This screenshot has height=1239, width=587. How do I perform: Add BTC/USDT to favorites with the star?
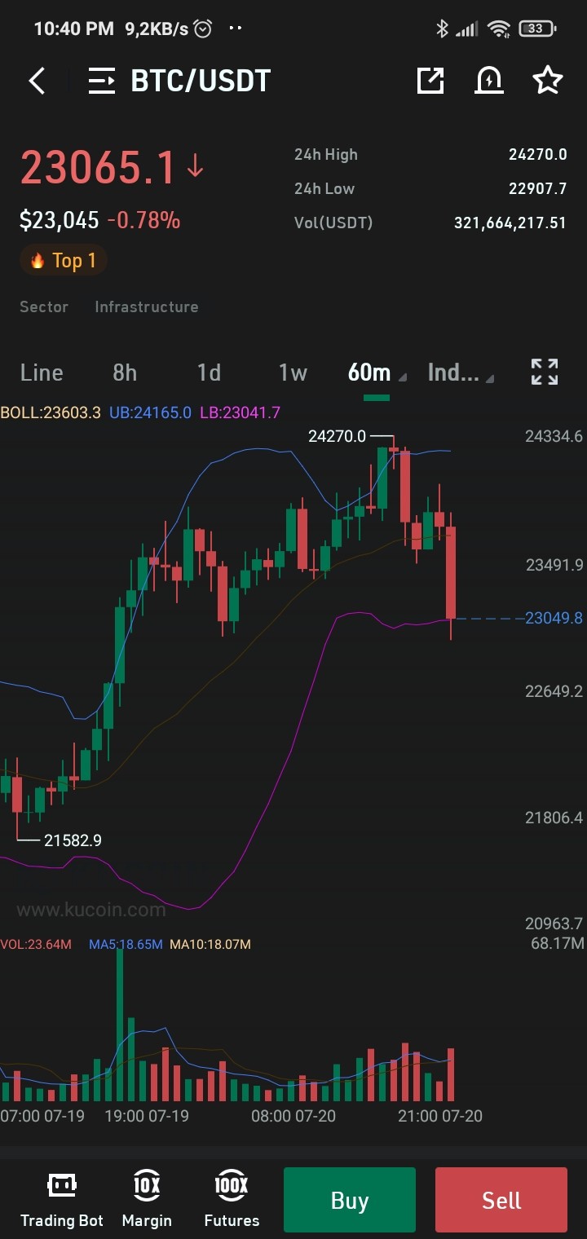[x=548, y=80]
